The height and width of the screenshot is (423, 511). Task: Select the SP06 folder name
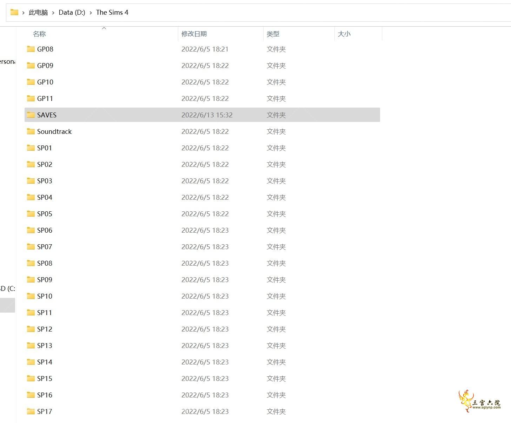[x=45, y=230]
